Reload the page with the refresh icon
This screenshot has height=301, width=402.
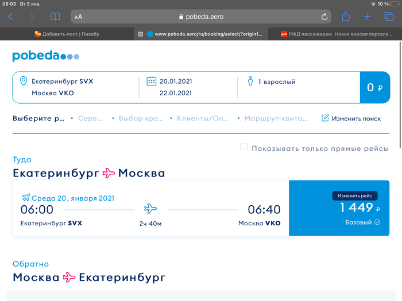(324, 17)
